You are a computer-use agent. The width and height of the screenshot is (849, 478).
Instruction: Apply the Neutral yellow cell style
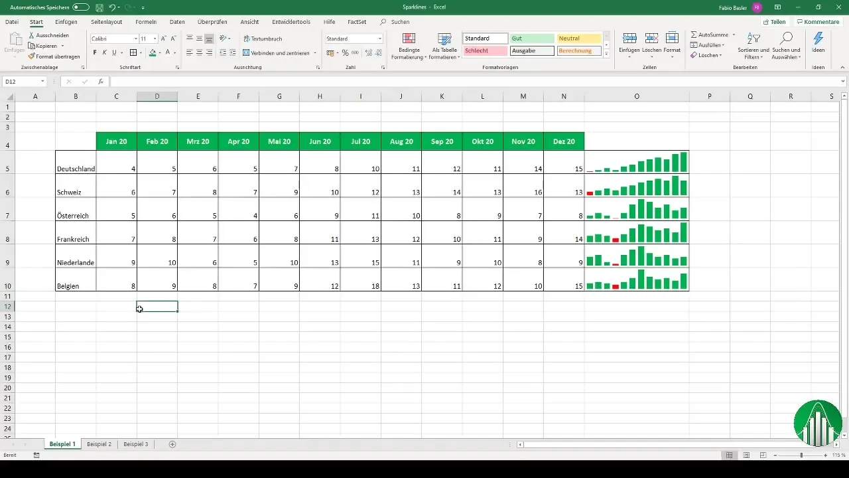coord(578,39)
